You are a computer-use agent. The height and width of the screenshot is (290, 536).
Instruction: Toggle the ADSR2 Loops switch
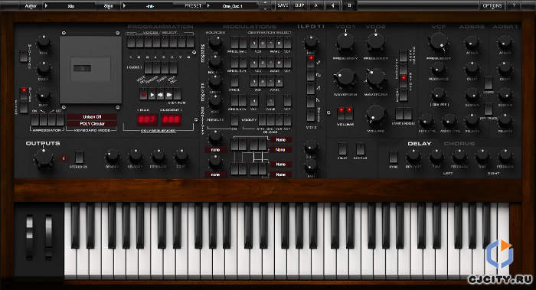pos(489,83)
